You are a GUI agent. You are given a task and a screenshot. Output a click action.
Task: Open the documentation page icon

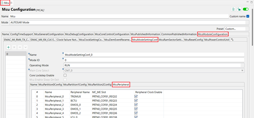tap(233, 9)
